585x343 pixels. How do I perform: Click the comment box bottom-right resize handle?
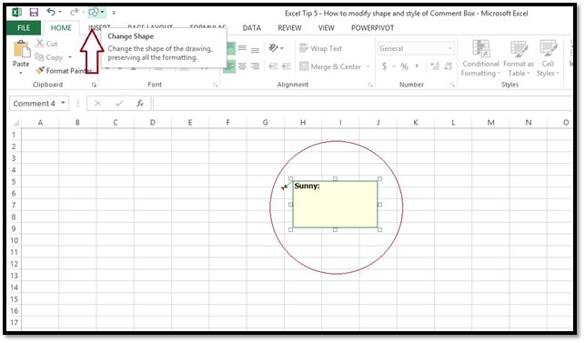379,230
